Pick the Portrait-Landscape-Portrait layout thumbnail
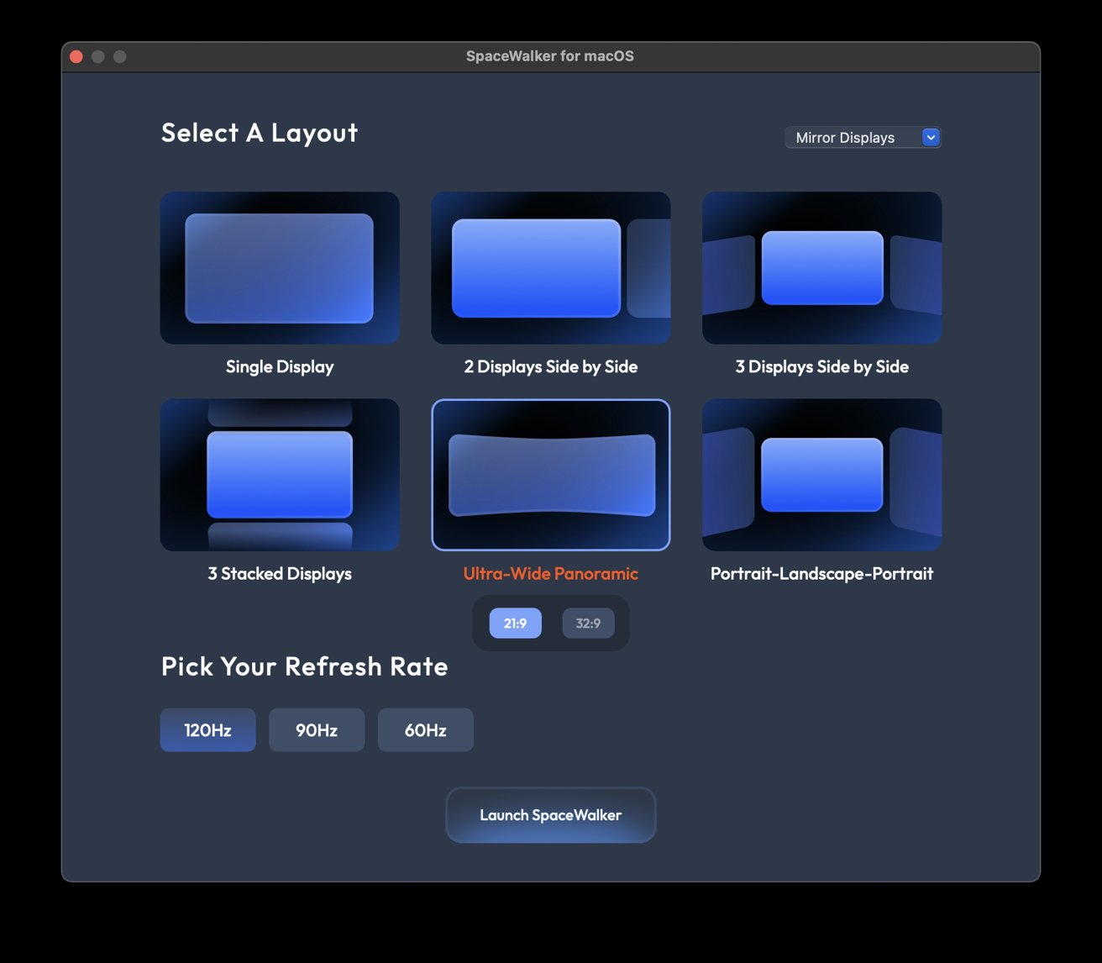The width and height of the screenshot is (1102, 963). [x=821, y=475]
